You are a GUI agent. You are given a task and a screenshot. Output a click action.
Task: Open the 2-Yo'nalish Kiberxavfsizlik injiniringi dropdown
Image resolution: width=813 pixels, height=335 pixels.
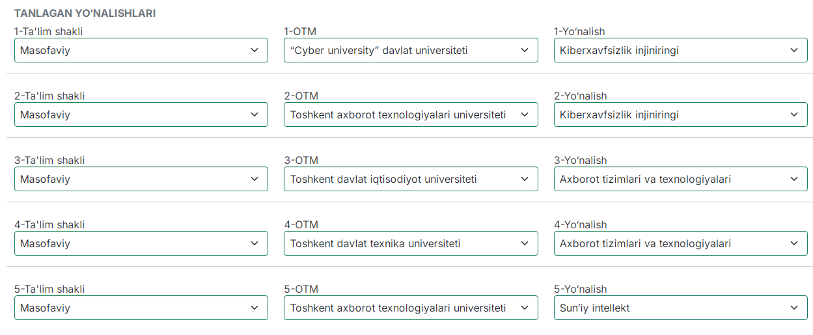click(681, 114)
